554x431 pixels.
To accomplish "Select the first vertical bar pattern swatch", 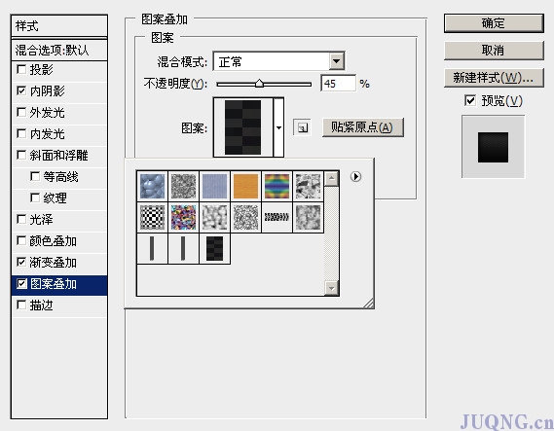I will click(152, 248).
